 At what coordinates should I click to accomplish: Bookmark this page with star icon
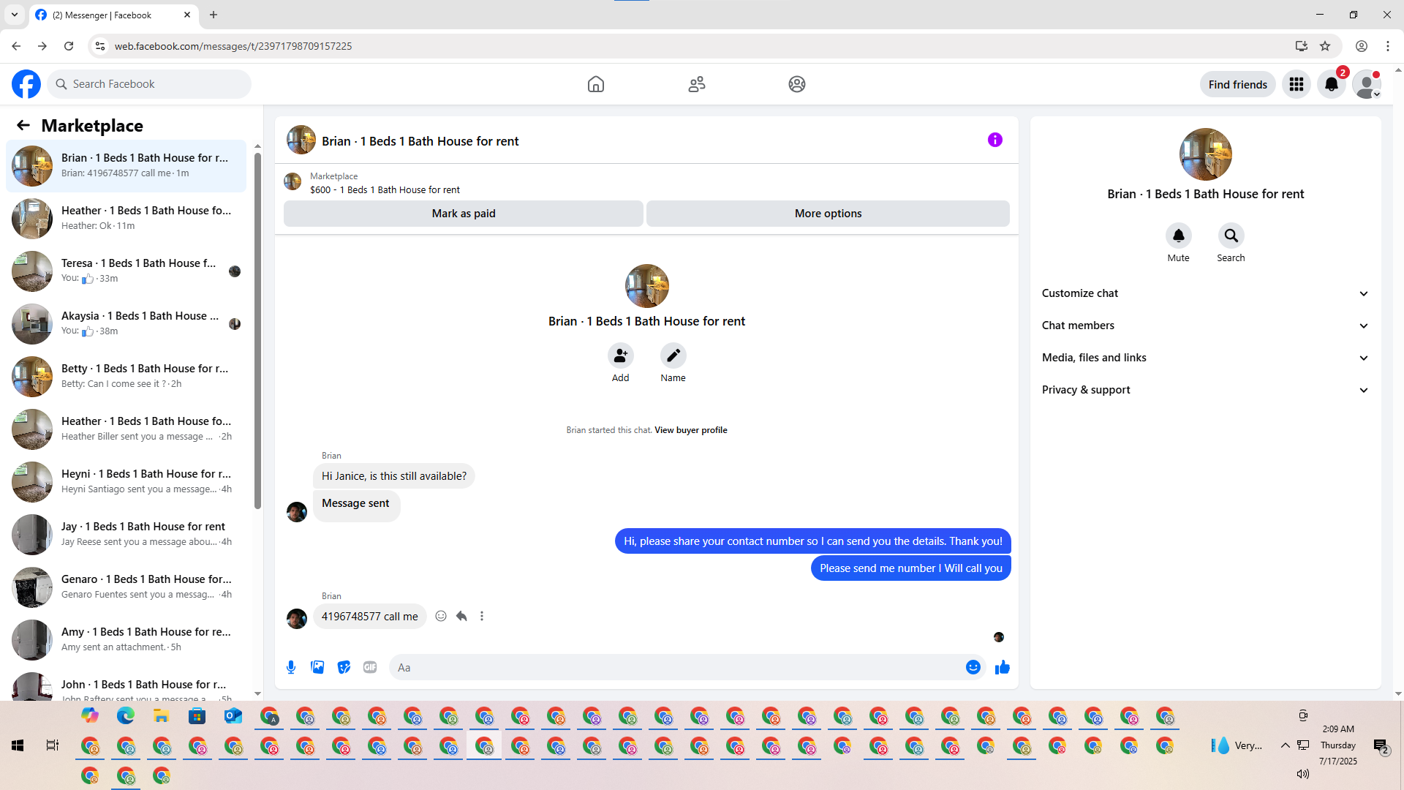1325,46
